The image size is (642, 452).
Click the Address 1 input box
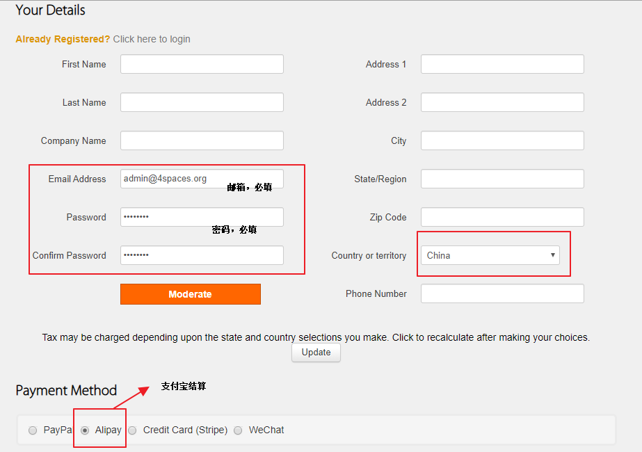502,64
